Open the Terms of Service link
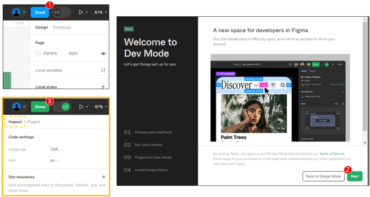 [331, 154]
